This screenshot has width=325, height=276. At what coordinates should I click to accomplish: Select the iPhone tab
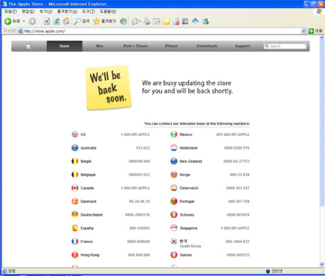click(x=171, y=46)
